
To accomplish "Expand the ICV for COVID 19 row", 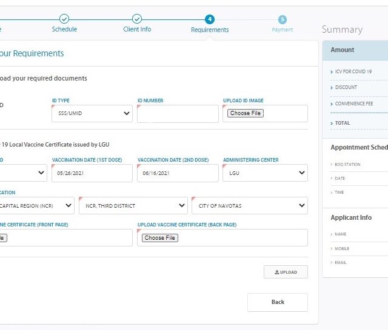I will 353,71.
